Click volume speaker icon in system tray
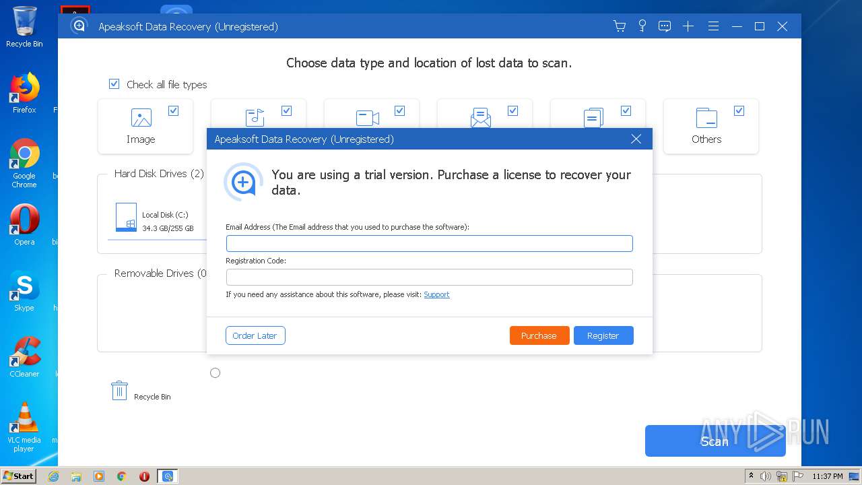Image resolution: width=862 pixels, height=485 pixels. (766, 476)
